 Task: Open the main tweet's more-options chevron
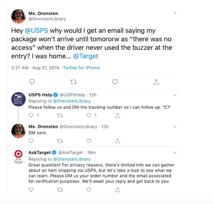pyautogui.click(x=175, y=13)
